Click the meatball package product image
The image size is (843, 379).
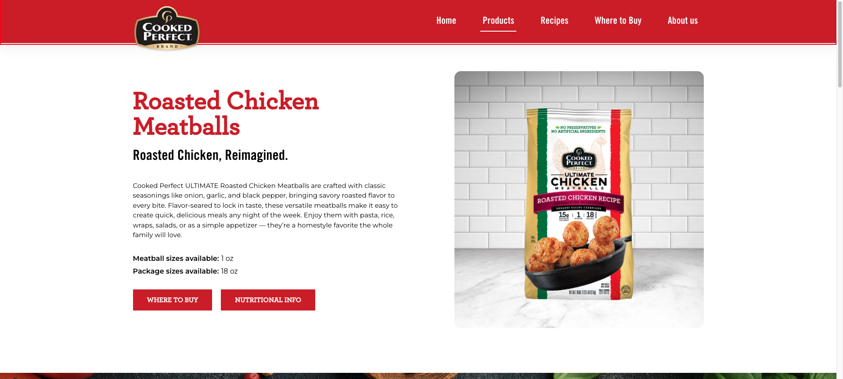pos(579,199)
